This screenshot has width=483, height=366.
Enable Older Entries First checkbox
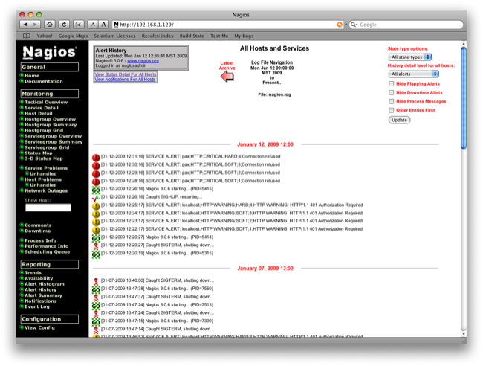pyautogui.click(x=391, y=110)
